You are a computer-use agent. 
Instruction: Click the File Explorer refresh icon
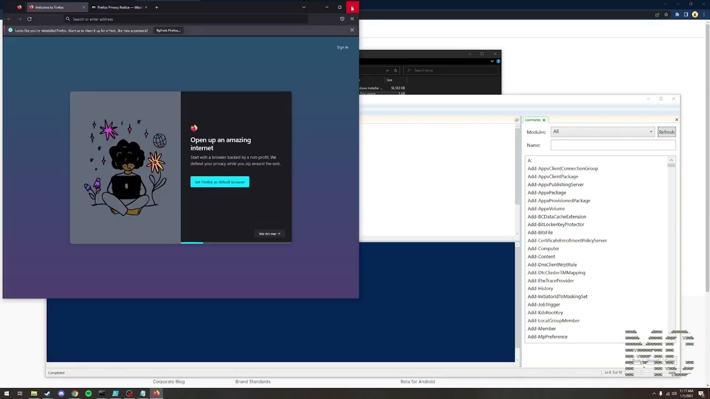(395, 70)
